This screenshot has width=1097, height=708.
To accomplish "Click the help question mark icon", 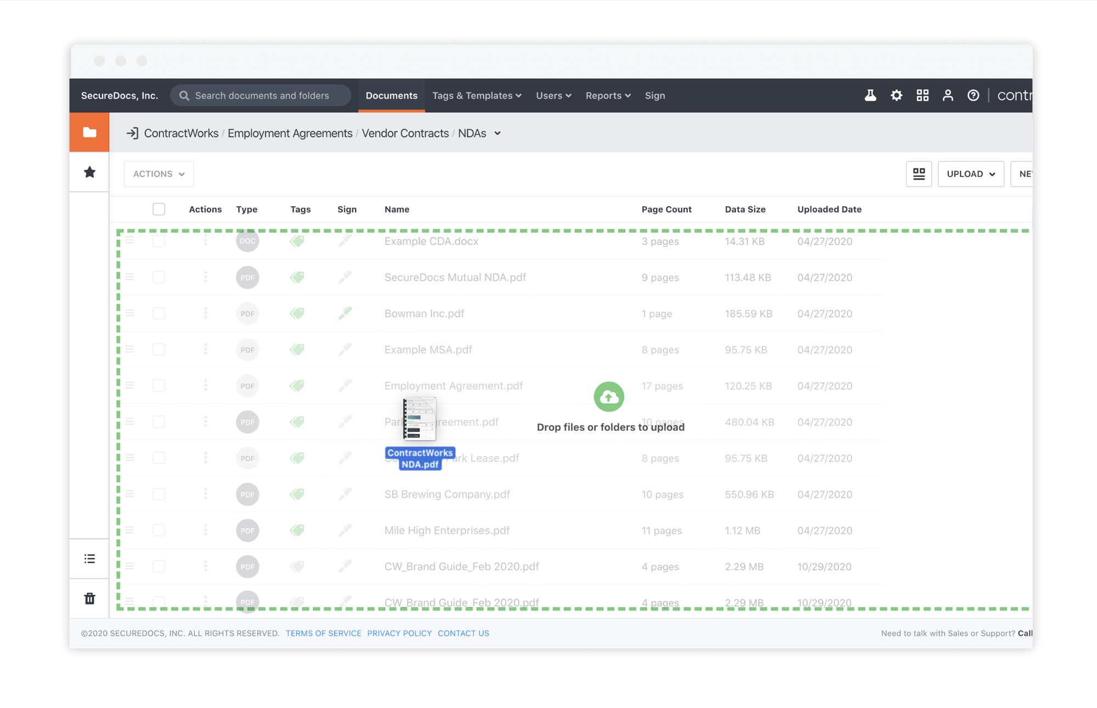I will tap(973, 95).
